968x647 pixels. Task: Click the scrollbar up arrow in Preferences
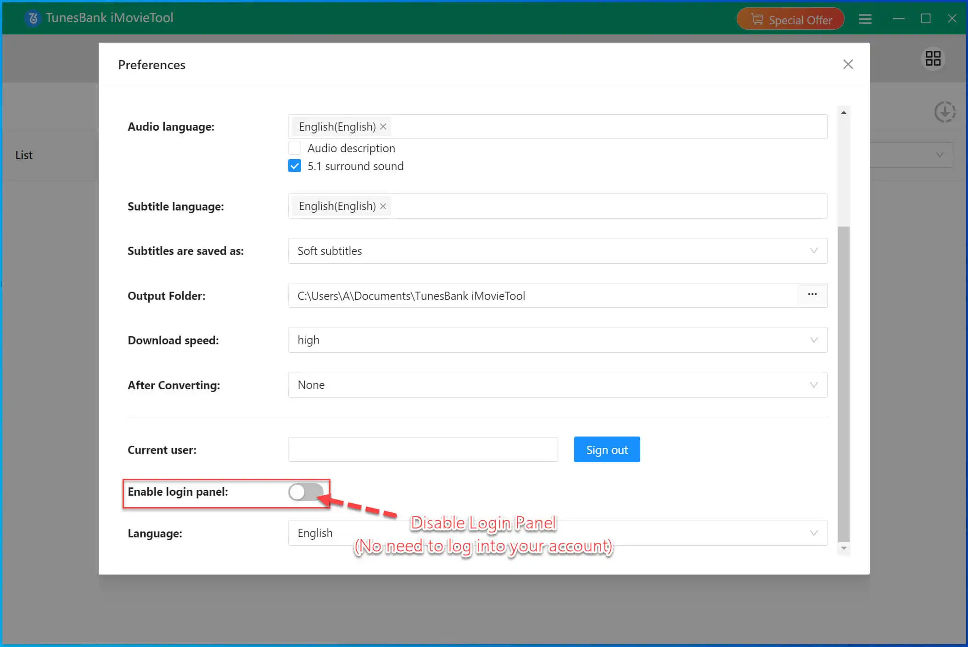(844, 112)
